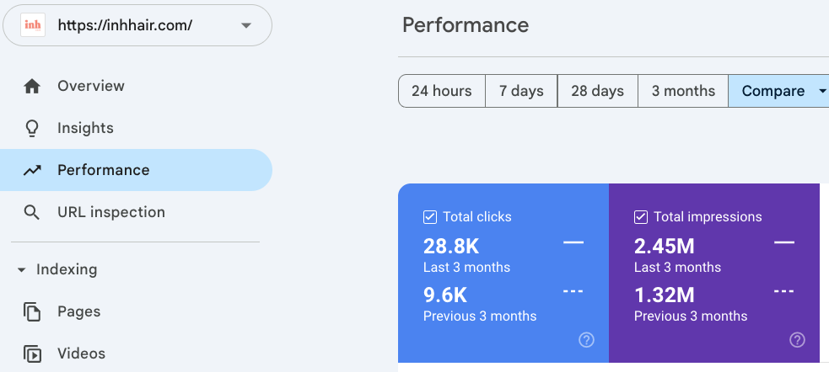Image resolution: width=829 pixels, height=372 pixels.
Task: Toggle the Total impressions checkbox
Action: pyautogui.click(x=641, y=217)
